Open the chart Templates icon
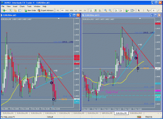The image size is (163, 119). (x=132, y=10)
